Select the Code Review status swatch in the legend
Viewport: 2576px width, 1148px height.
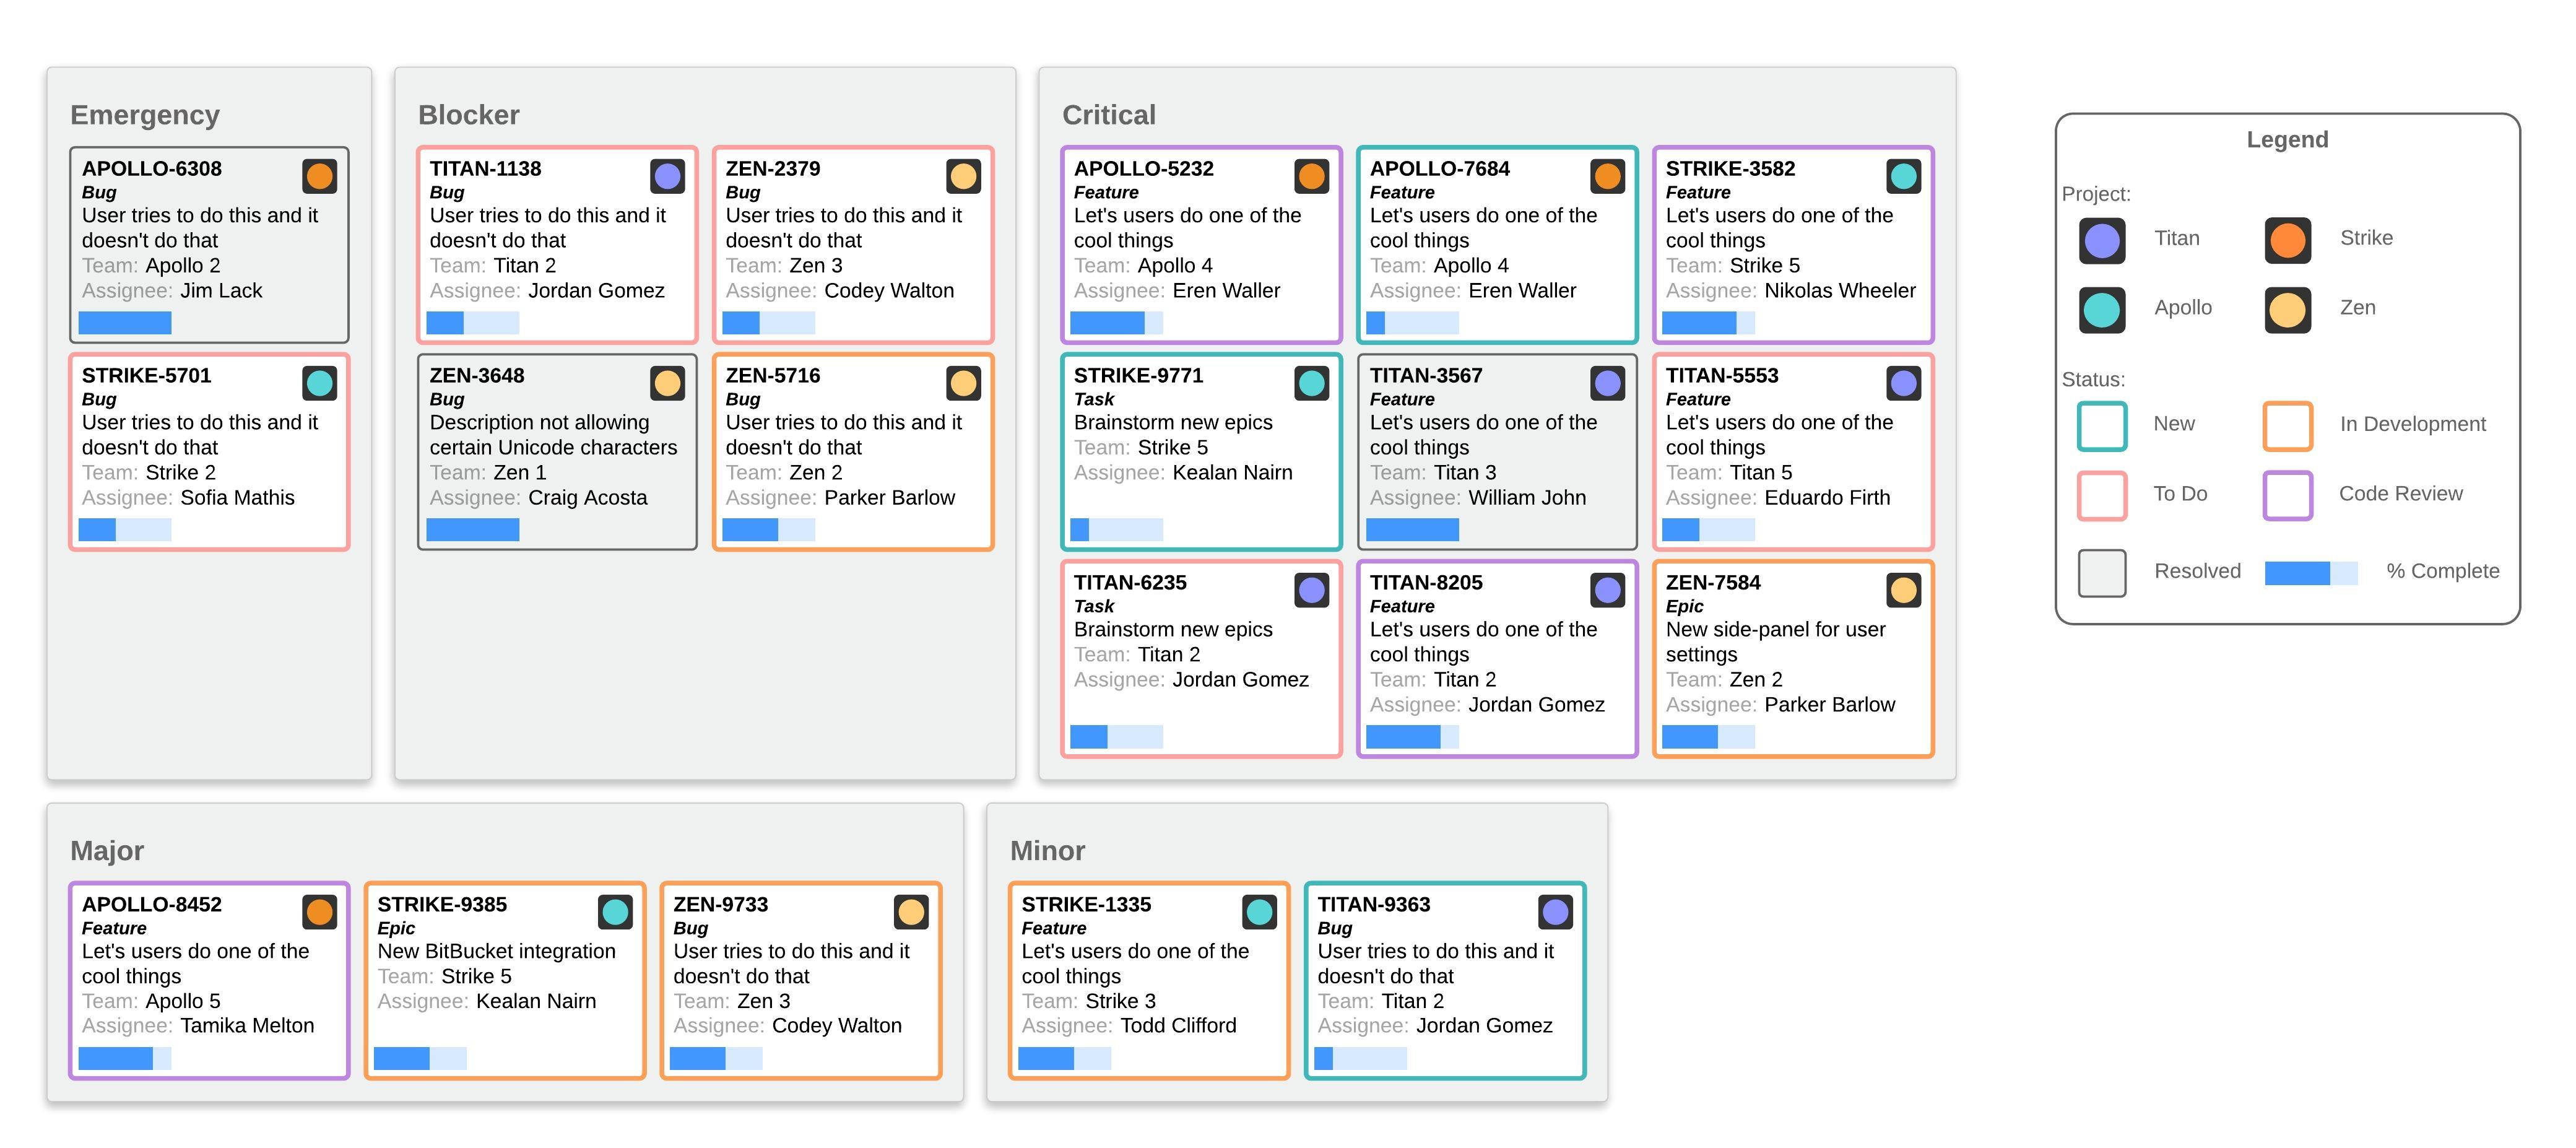[2288, 496]
